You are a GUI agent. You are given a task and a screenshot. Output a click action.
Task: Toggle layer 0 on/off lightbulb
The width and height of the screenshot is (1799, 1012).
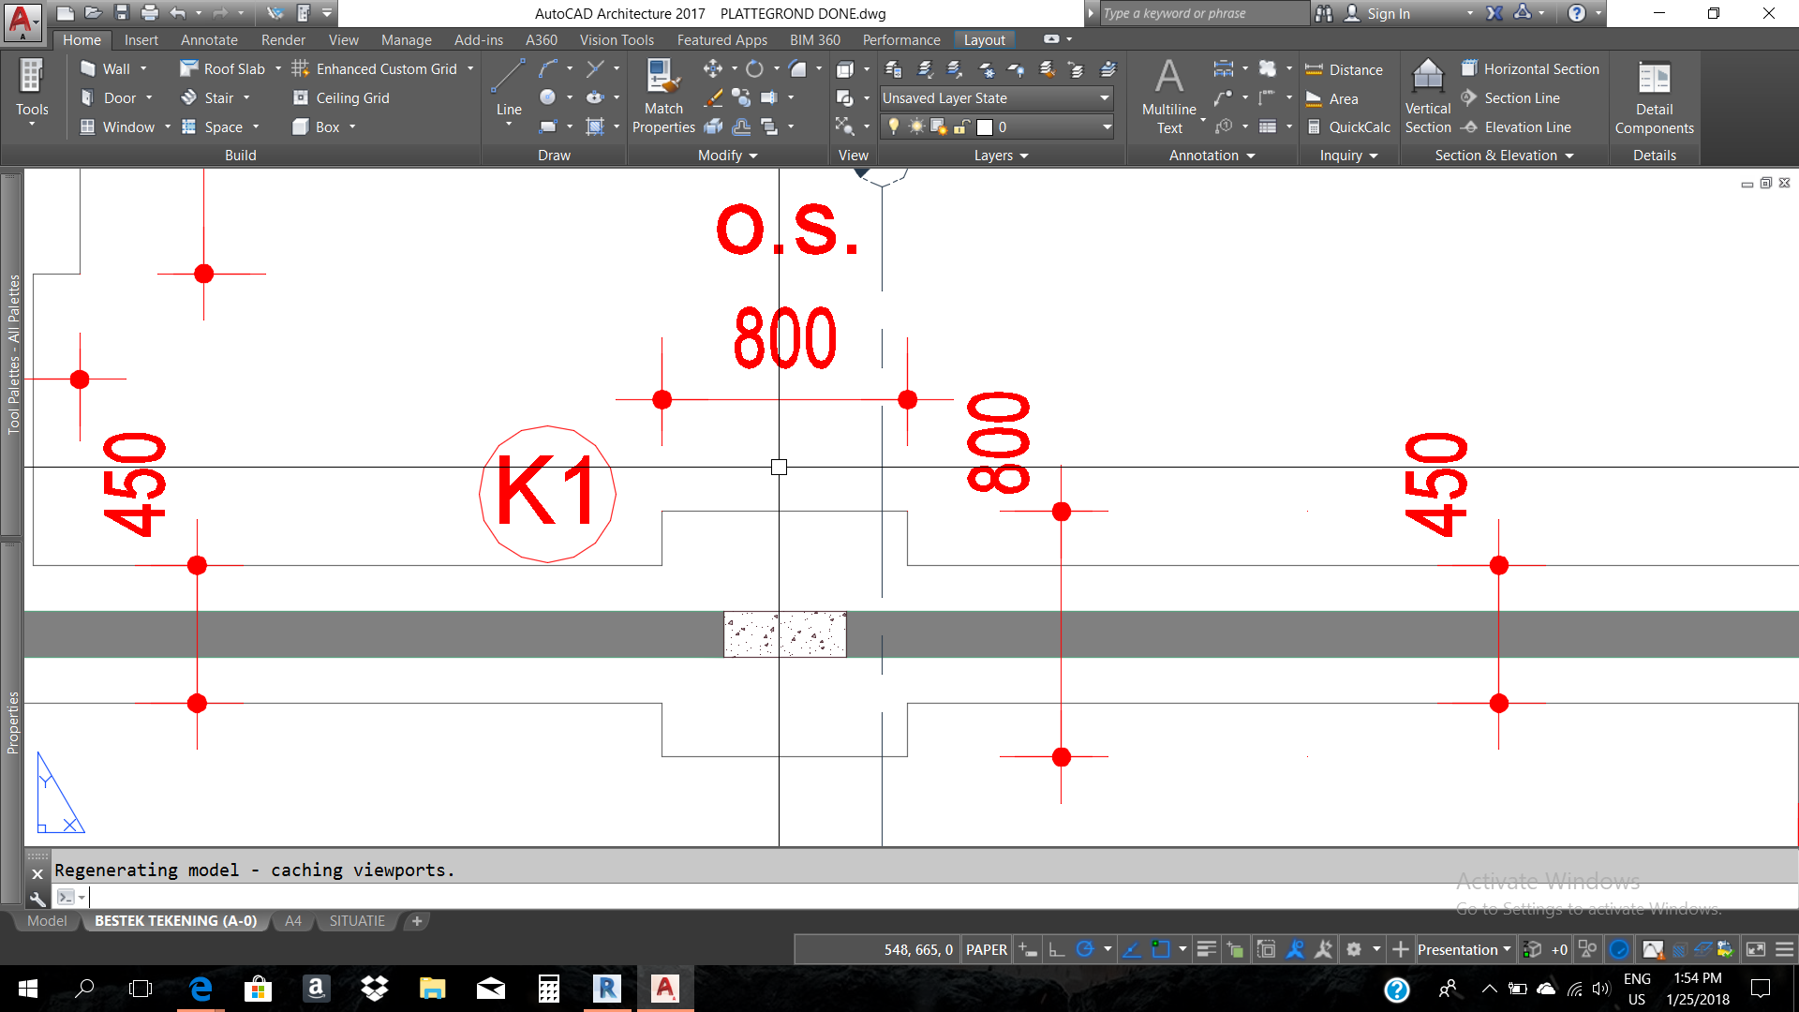coord(894,126)
